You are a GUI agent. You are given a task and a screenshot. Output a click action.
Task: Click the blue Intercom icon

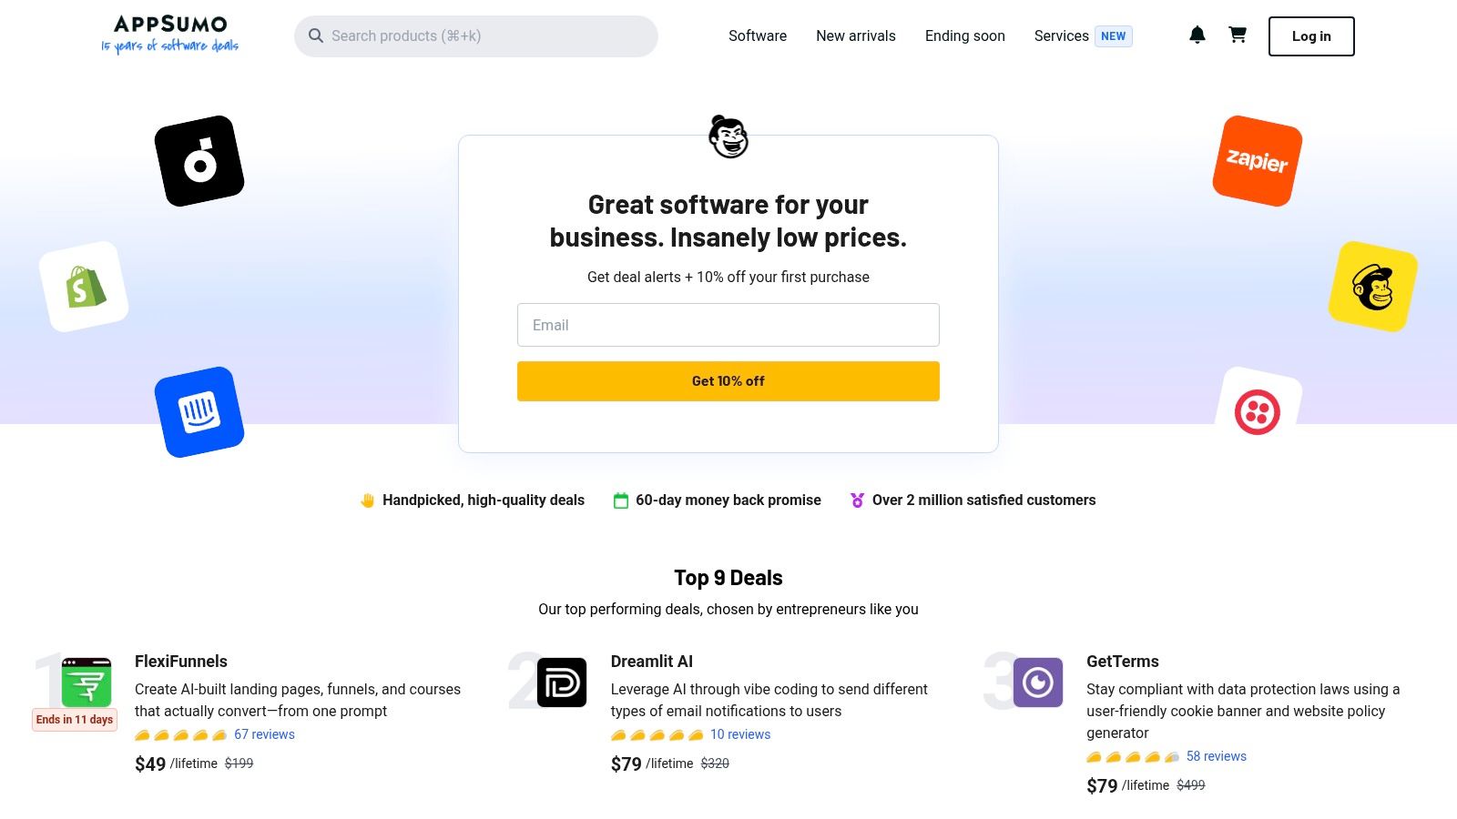point(200,410)
